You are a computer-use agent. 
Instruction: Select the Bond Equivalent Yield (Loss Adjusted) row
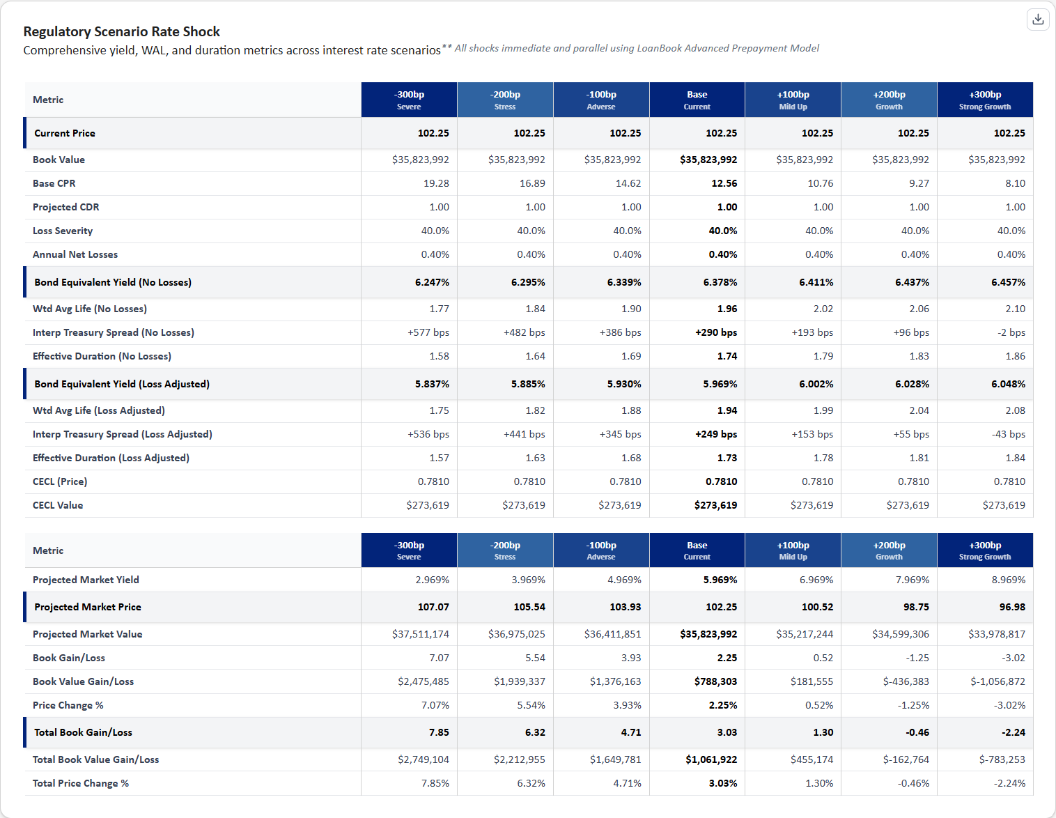coord(122,384)
